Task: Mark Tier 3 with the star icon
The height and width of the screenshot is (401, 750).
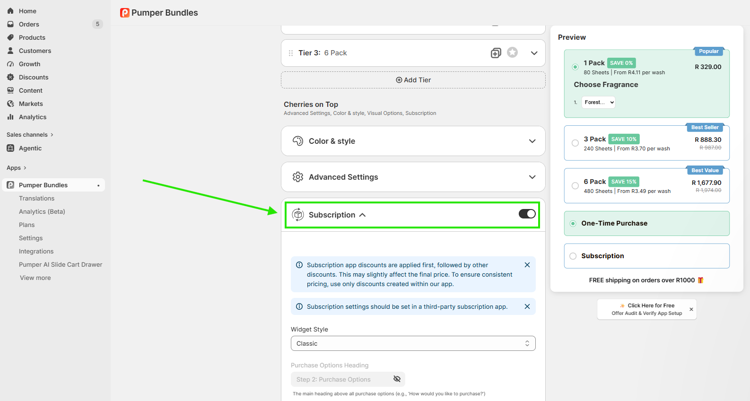Action: point(512,52)
